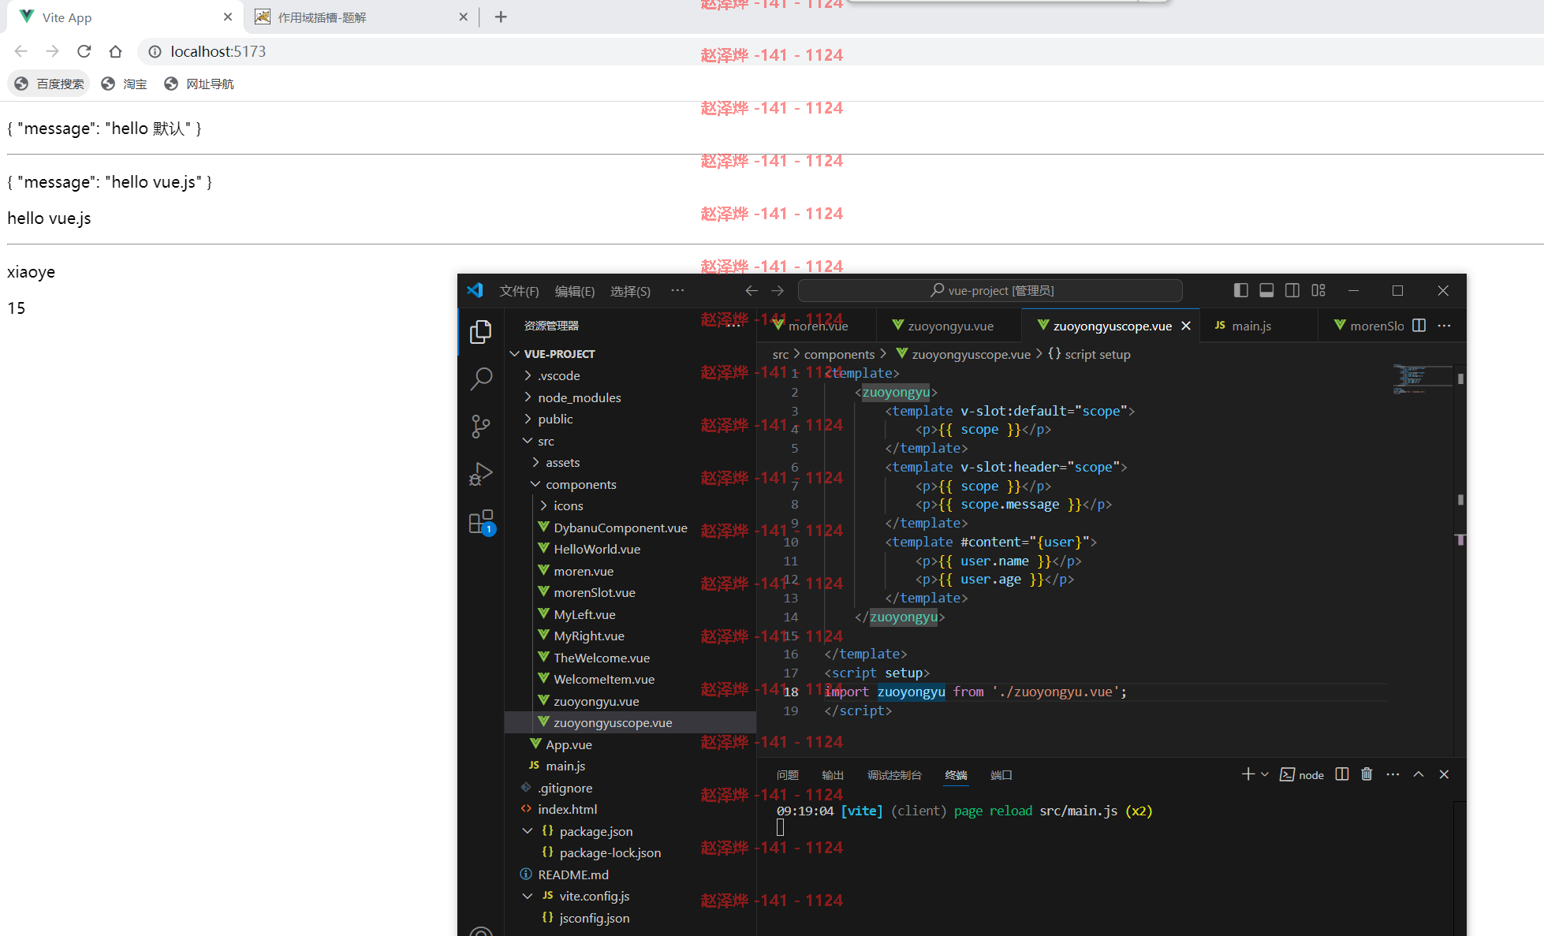Open the 选择(S) menu
This screenshot has height=936, width=1544.
[630, 291]
